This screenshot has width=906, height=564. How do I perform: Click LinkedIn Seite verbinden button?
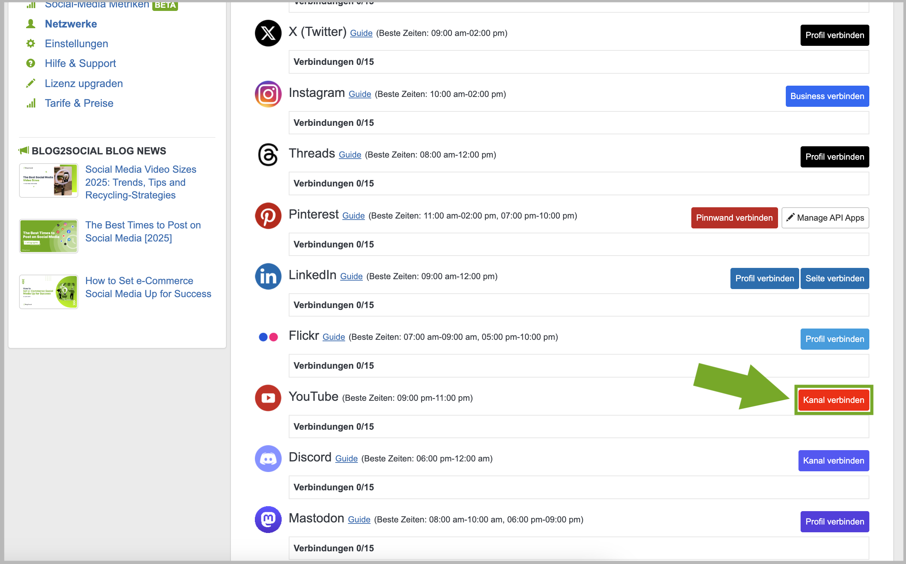click(834, 278)
